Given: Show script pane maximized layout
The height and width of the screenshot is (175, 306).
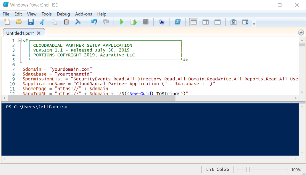Looking at the screenshot, I should coord(218,22).
